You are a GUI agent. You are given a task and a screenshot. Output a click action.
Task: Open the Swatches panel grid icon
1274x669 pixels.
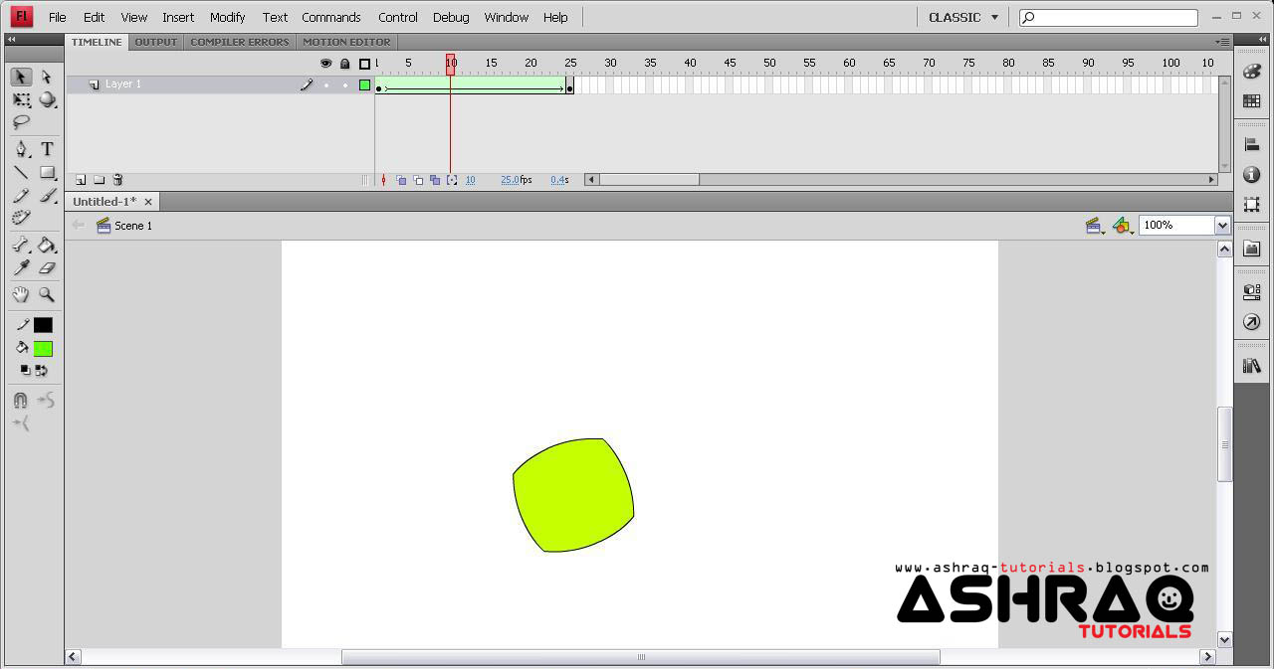click(x=1252, y=100)
